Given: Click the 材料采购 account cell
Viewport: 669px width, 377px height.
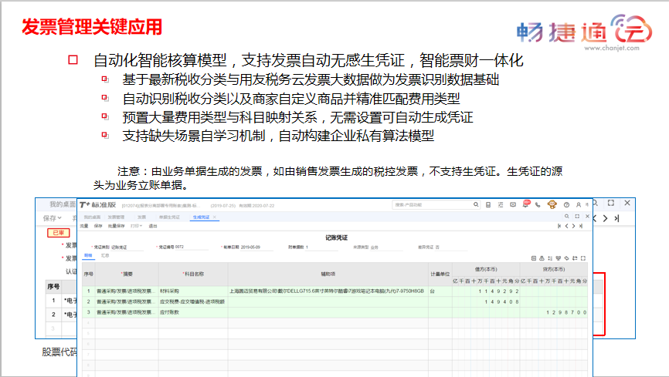Looking at the screenshot, I should click(193, 291).
